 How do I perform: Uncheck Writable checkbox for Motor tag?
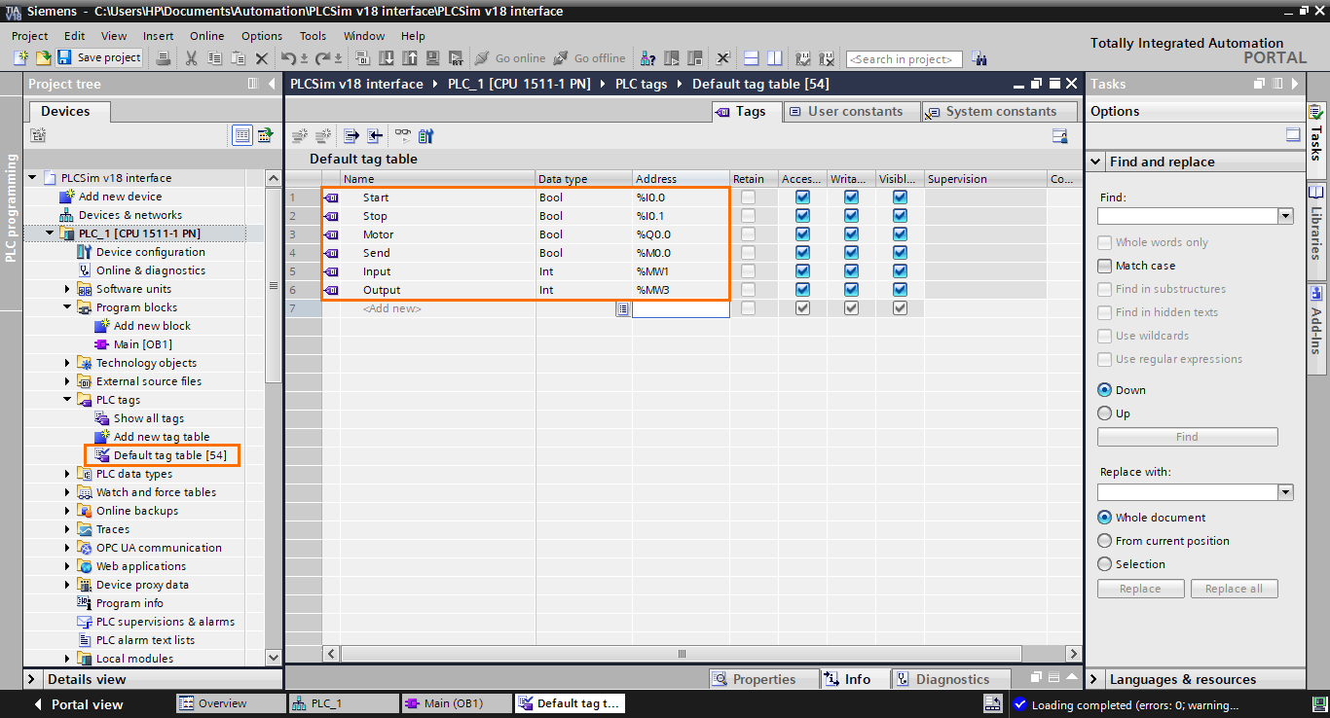(851, 234)
